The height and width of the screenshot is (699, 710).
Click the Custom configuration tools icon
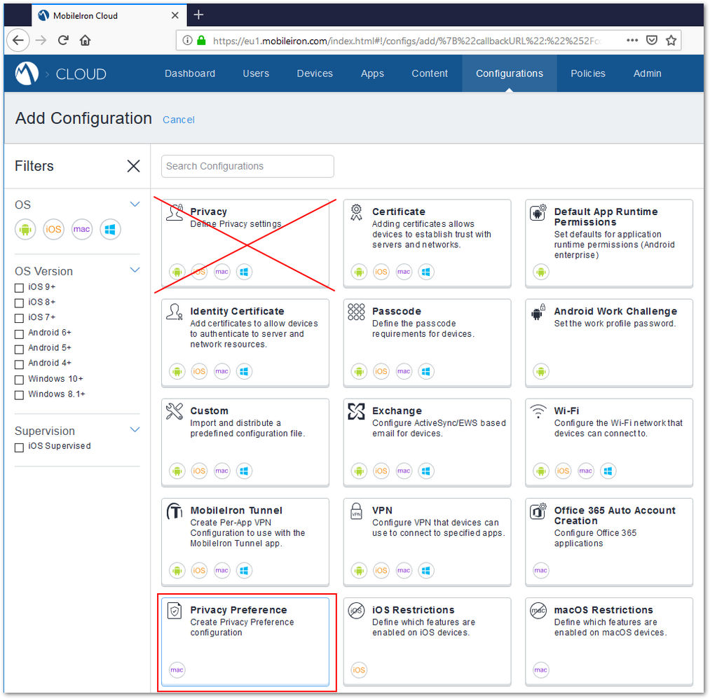pos(175,411)
